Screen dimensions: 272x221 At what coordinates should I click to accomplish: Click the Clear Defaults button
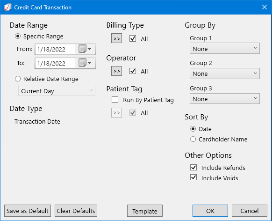tap(76, 211)
